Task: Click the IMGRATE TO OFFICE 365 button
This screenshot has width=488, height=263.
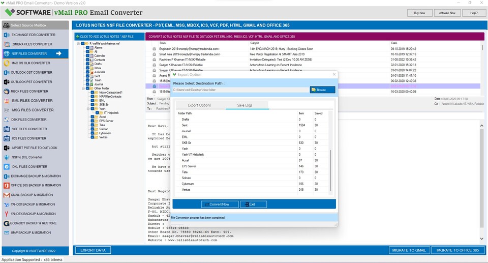Action: point(457,250)
